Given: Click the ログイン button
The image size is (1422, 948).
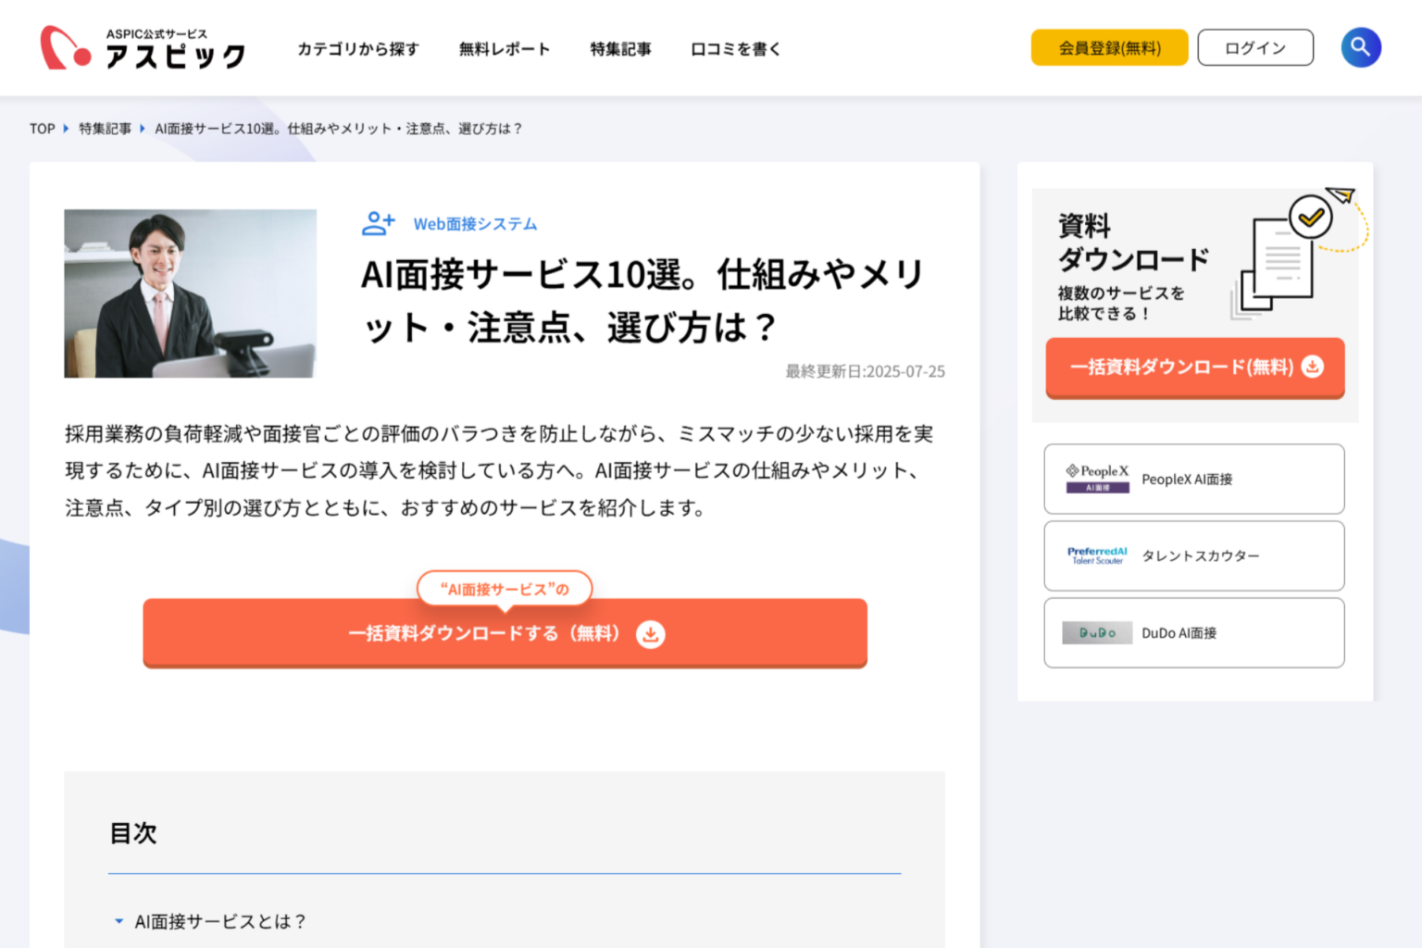Looking at the screenshot, I should pos(1255,47).
